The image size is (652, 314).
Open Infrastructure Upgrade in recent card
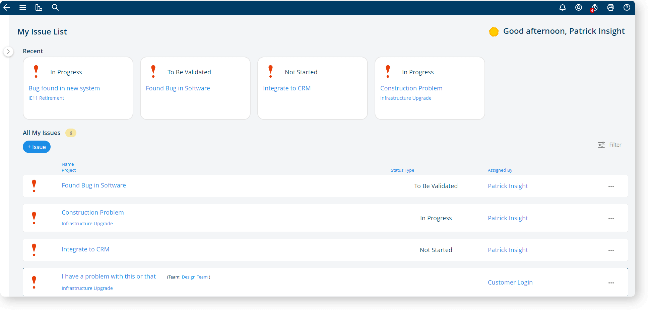[406, 98]
